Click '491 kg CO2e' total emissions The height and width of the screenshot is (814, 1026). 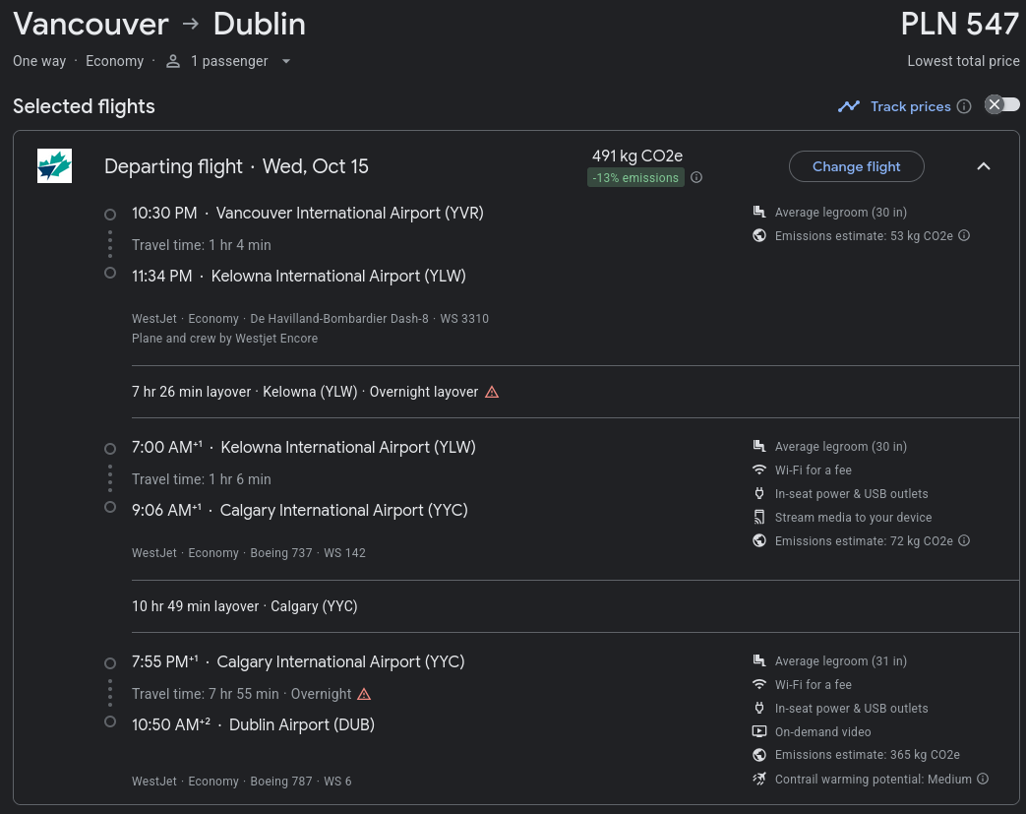tap(637, 156)
